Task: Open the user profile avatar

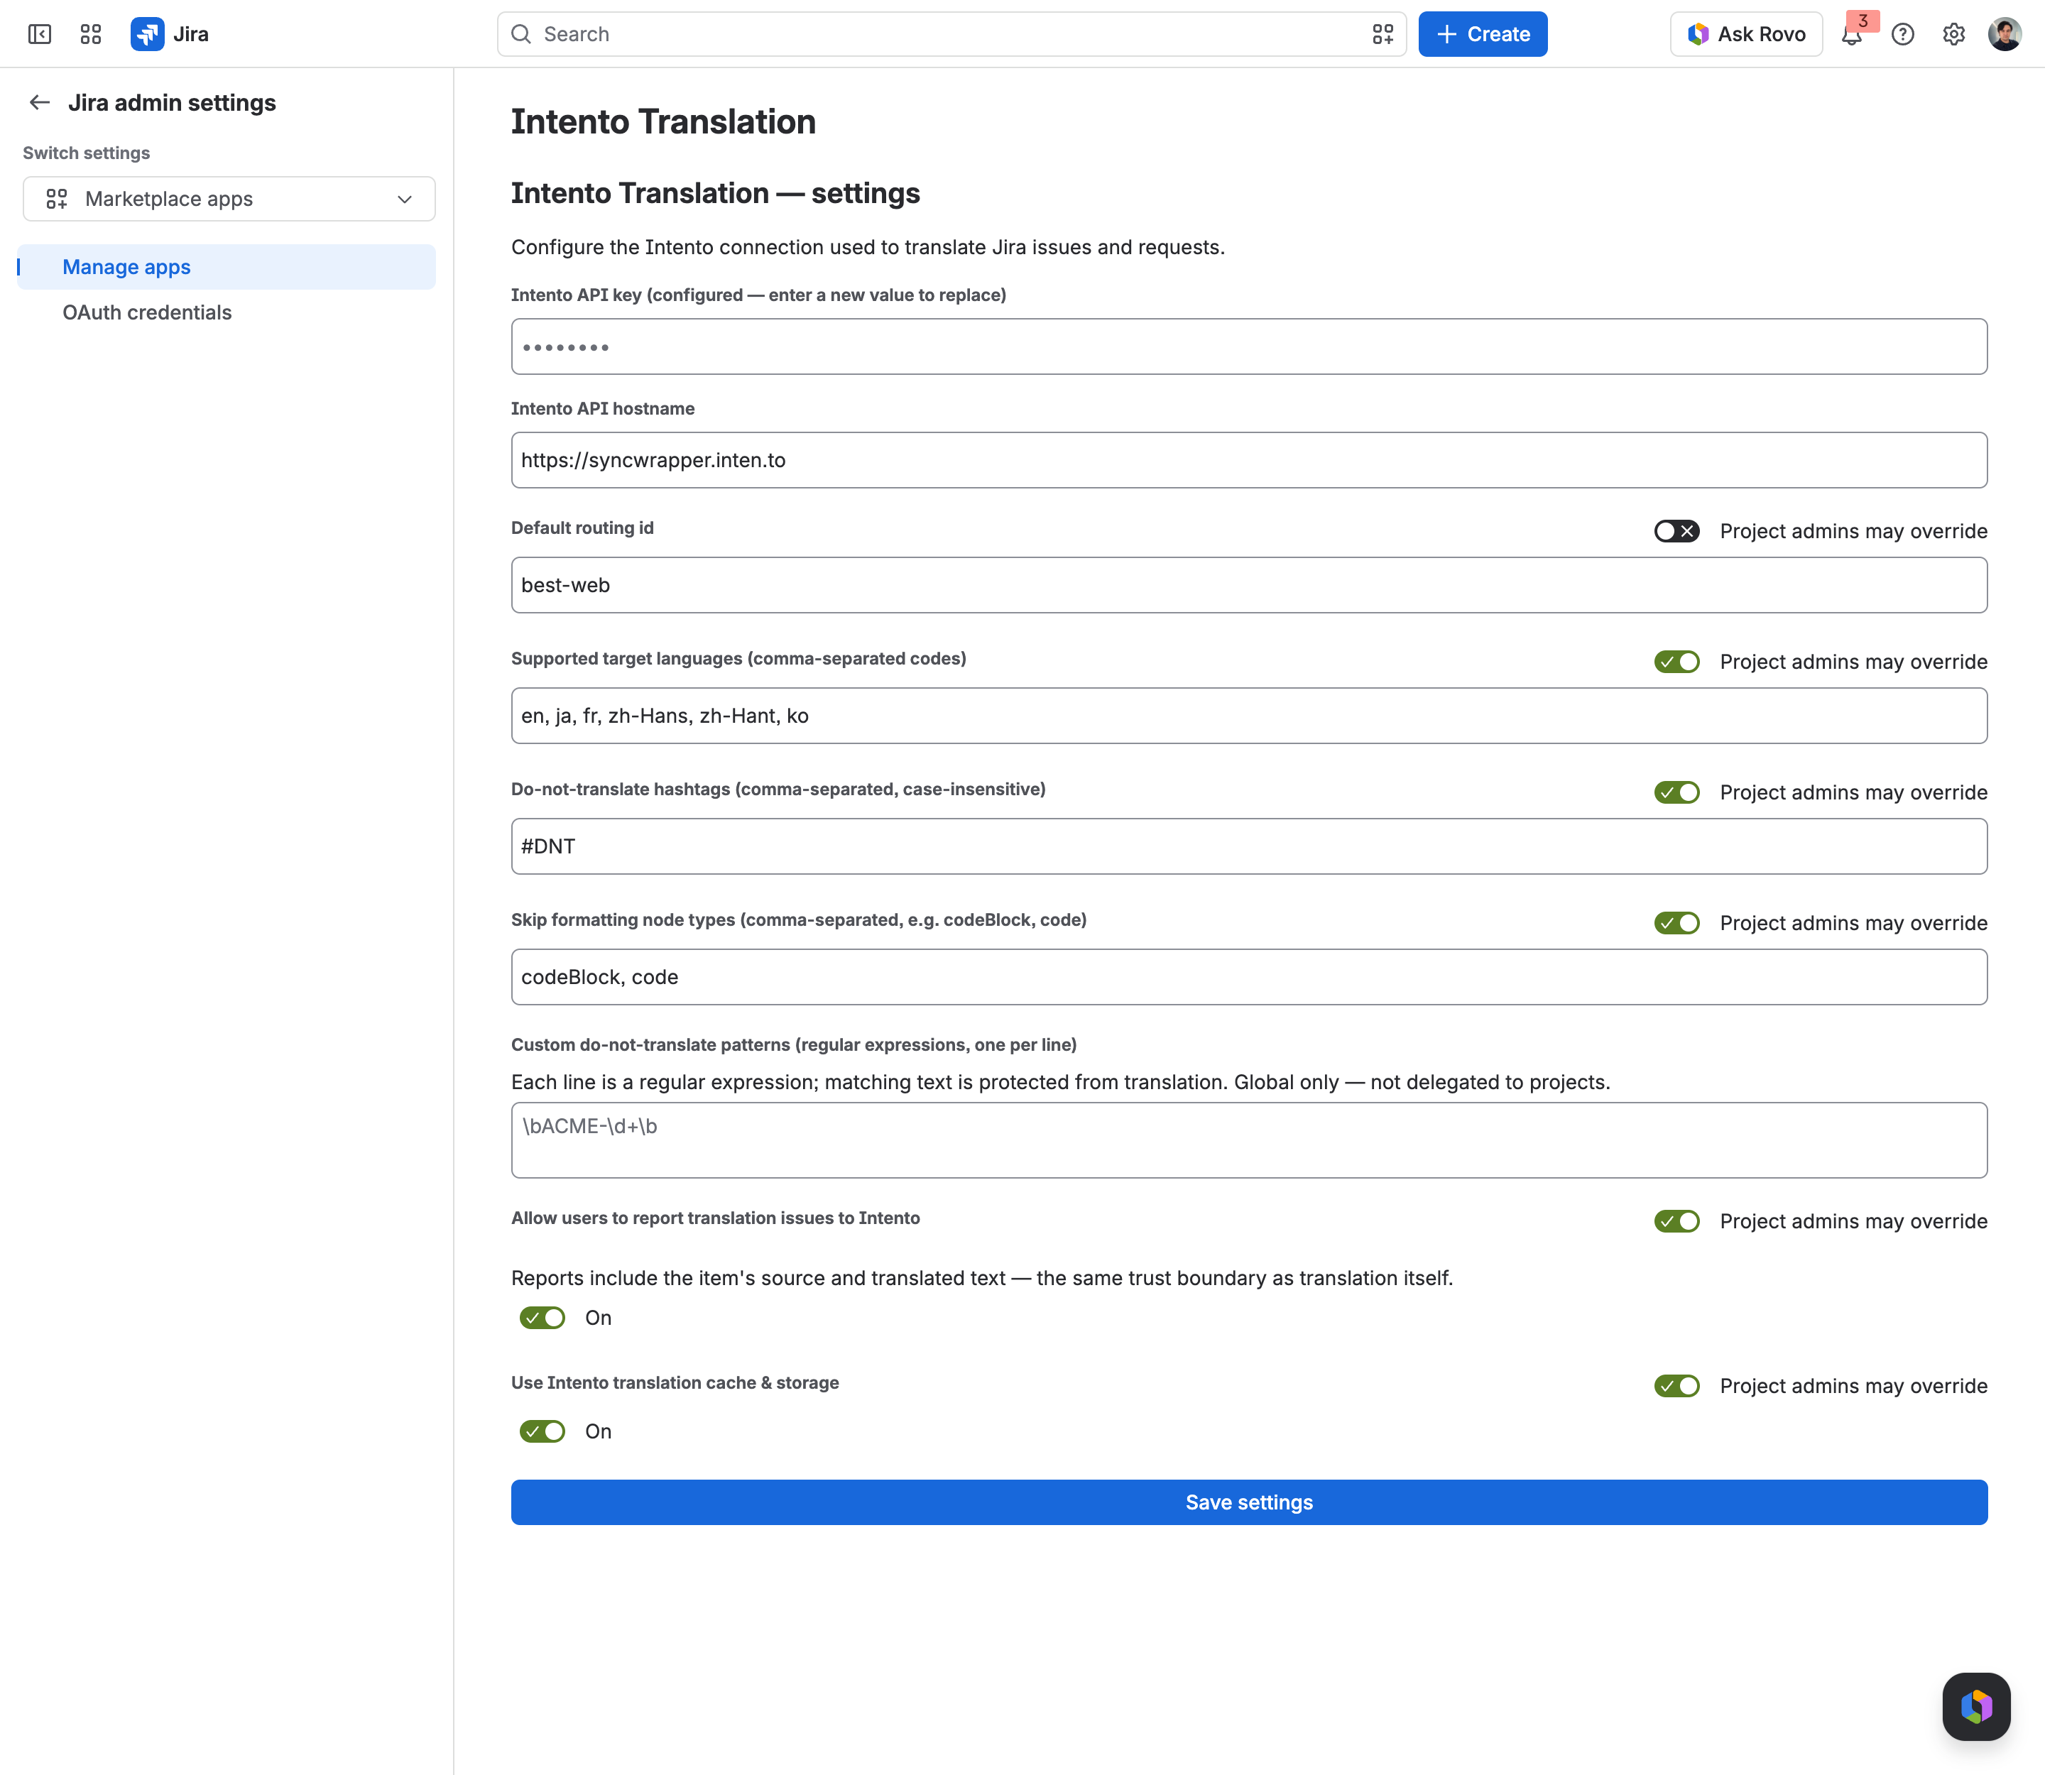Action: click(x=2005, y=35)
